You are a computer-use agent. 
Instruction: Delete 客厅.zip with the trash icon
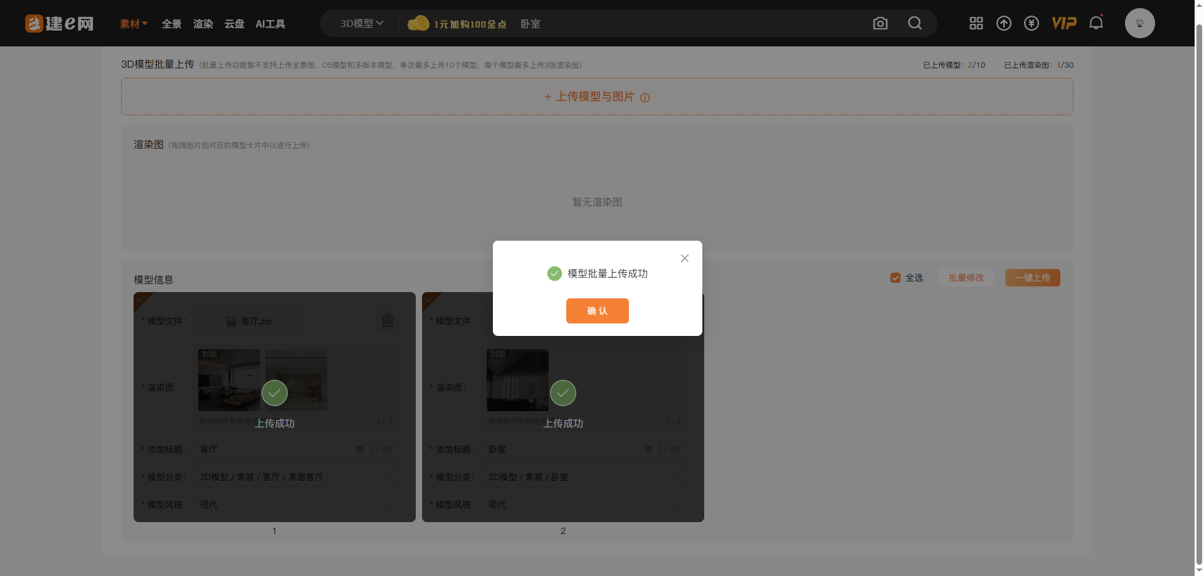tap(388, 321)
